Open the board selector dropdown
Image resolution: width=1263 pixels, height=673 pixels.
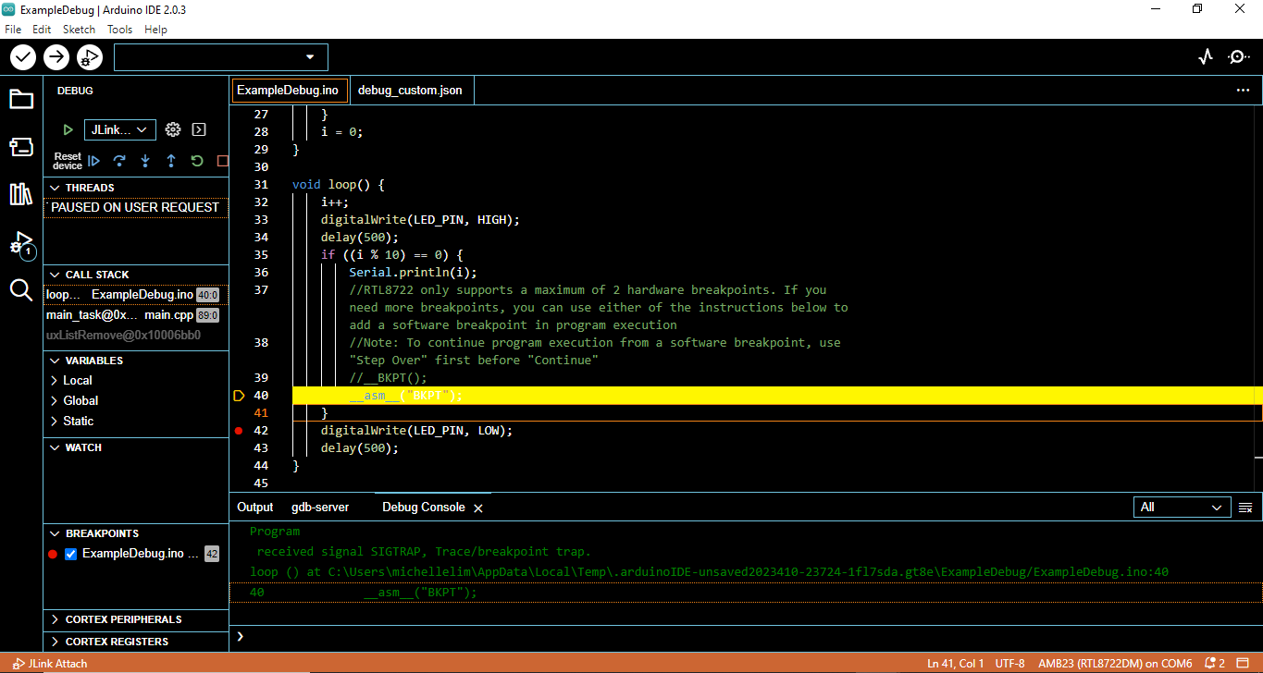tap(221, 57)
